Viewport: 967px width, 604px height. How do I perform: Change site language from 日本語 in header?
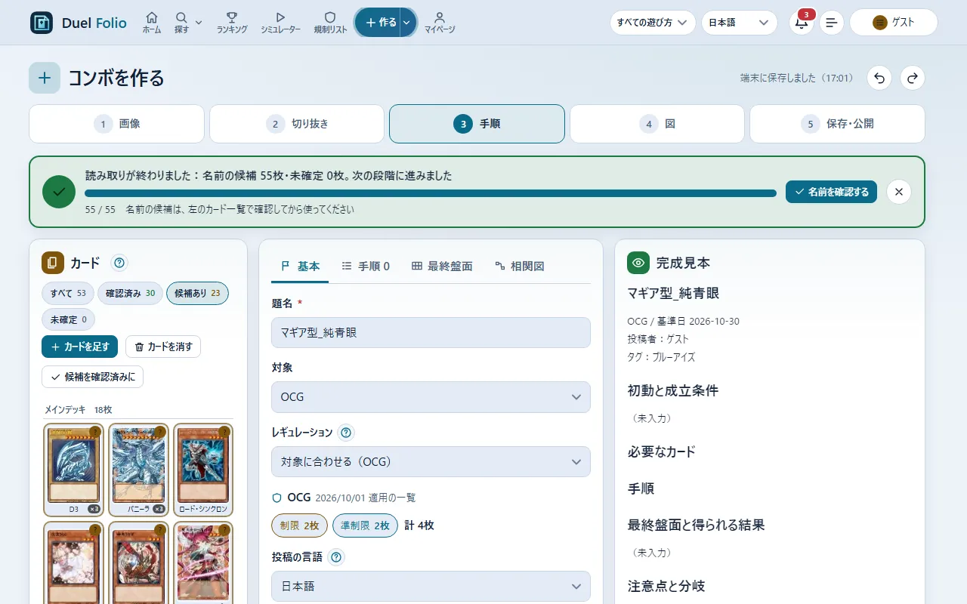click(739, 23)
